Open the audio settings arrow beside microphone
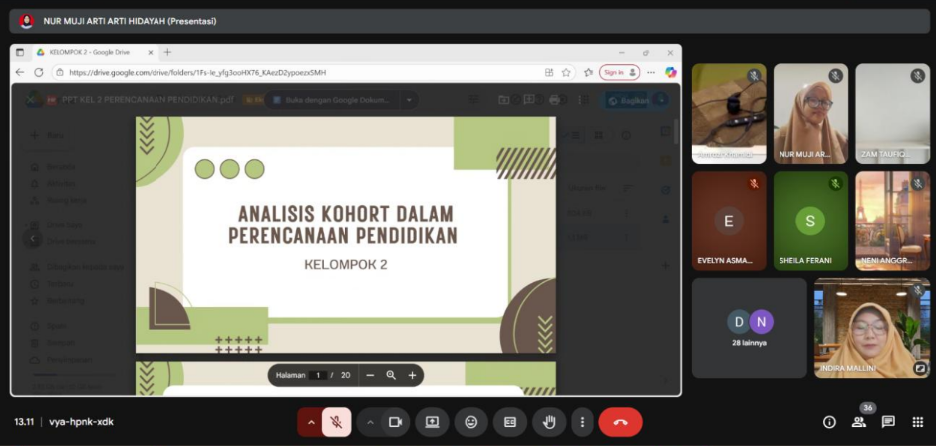 tap(310, 422)
